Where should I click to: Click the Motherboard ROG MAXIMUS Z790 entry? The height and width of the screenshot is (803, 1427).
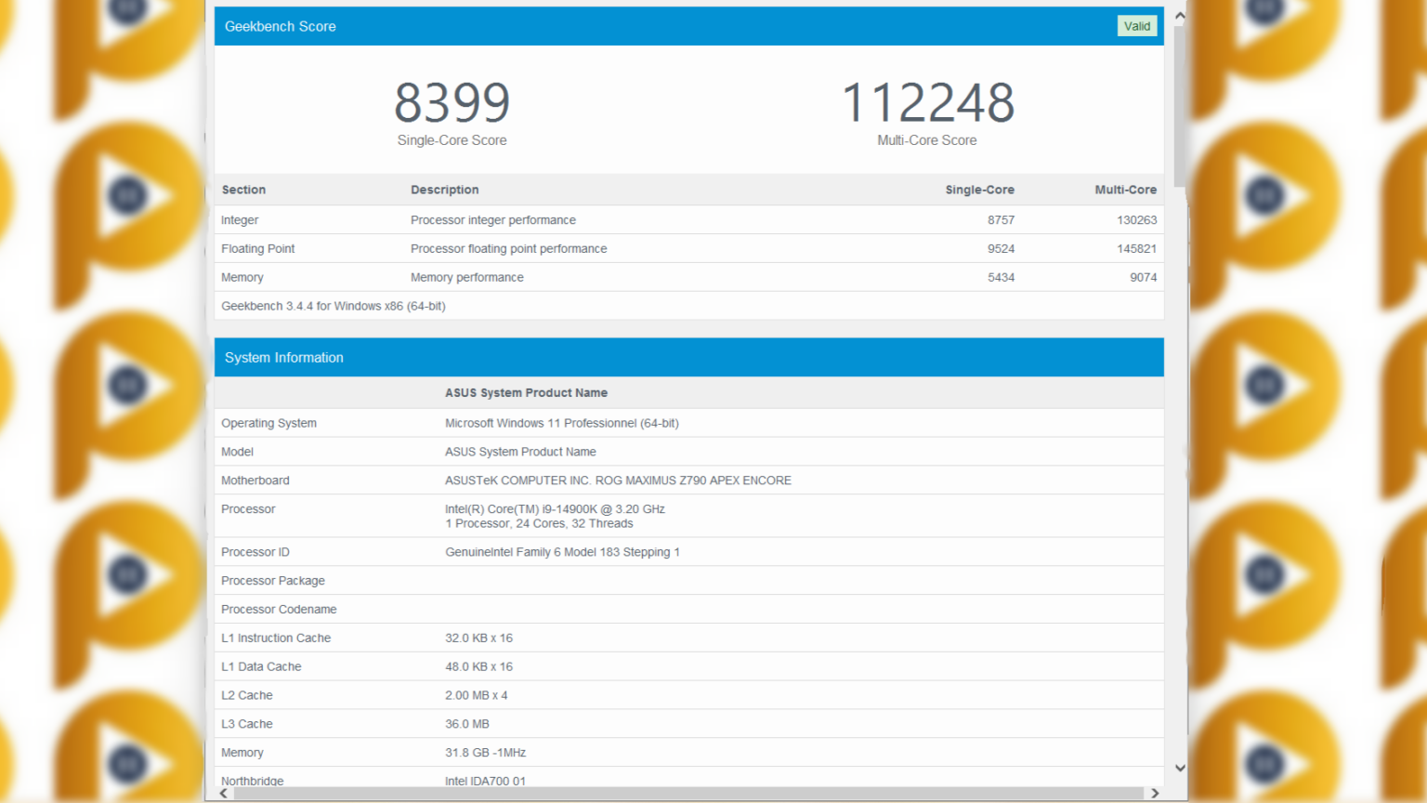(618, 480)
